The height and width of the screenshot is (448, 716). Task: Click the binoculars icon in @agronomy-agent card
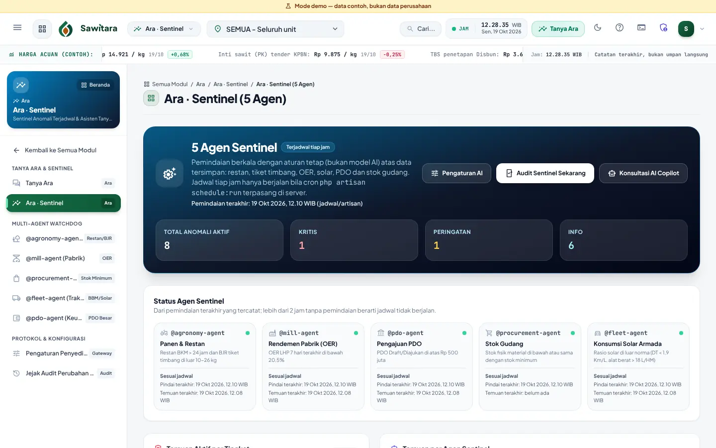[164, 333]
